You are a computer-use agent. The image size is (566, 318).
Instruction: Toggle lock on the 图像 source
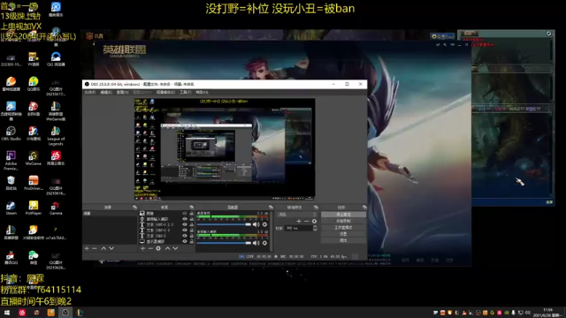click(192, 214)
